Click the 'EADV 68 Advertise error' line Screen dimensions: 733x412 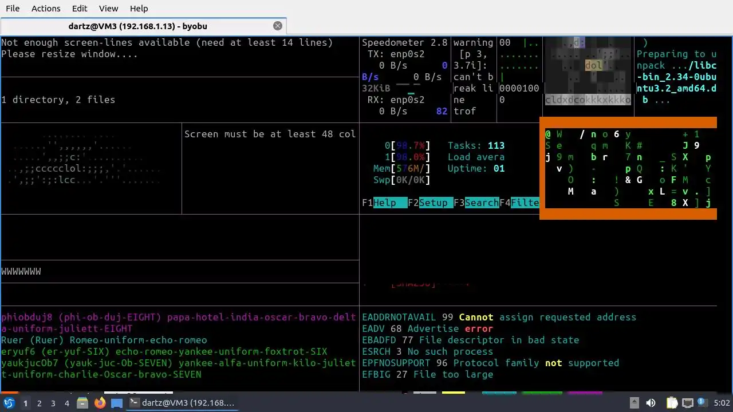point(427,328)
